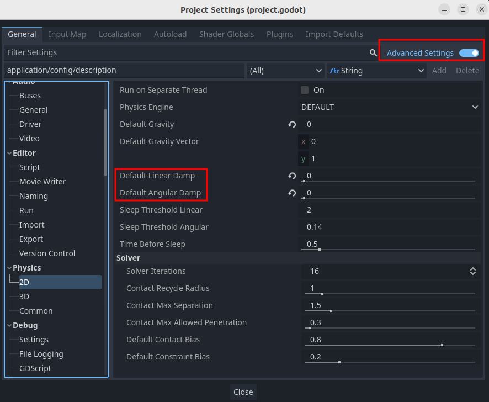This screenshot has width=489, height=402.
Task: Open the String type dropdown
Action: click(376, 71)
